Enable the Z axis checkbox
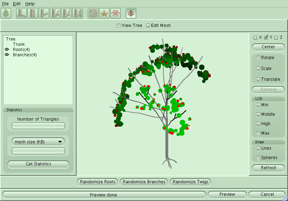Viewport: 288px width, 201px height. (x=276, y=38)
